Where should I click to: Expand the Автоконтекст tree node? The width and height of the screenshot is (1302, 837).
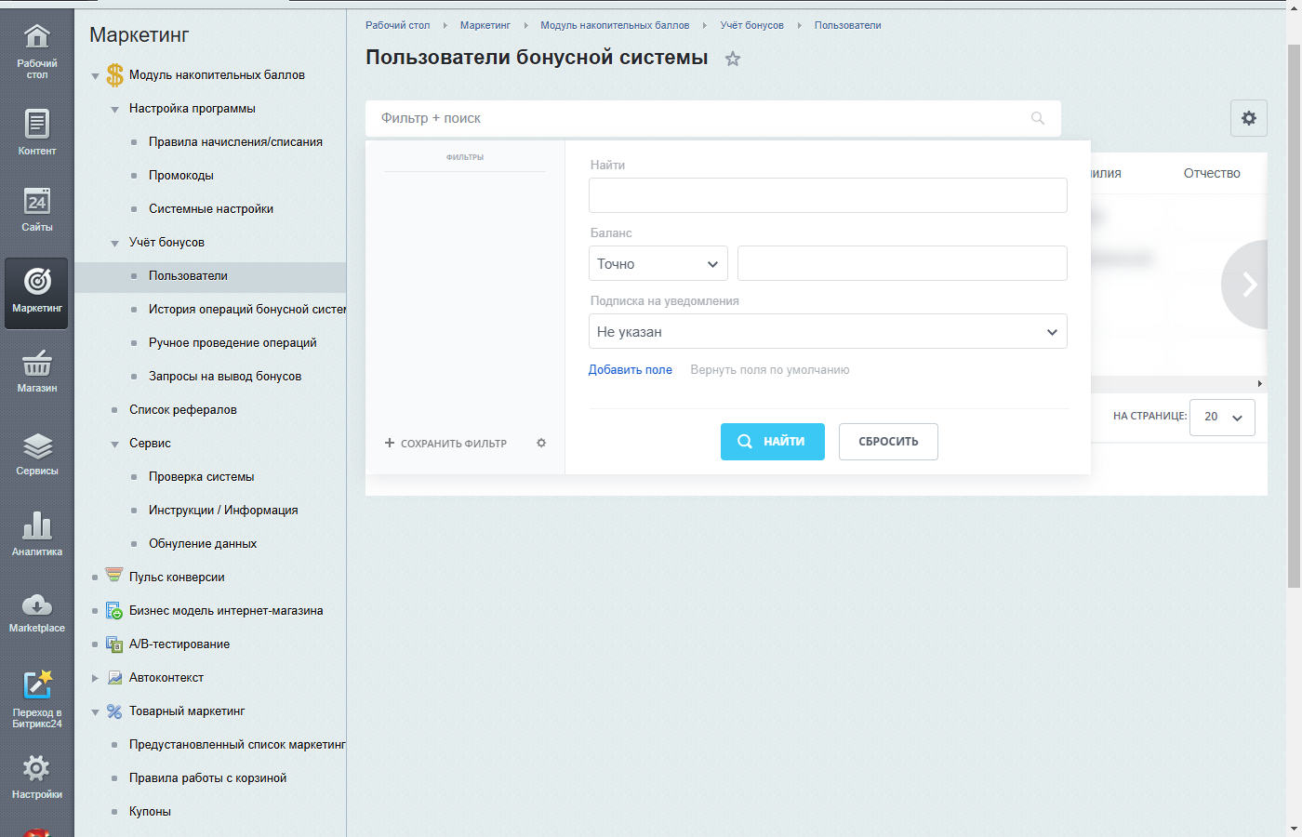pyautogui.click(x=95, y=678)
